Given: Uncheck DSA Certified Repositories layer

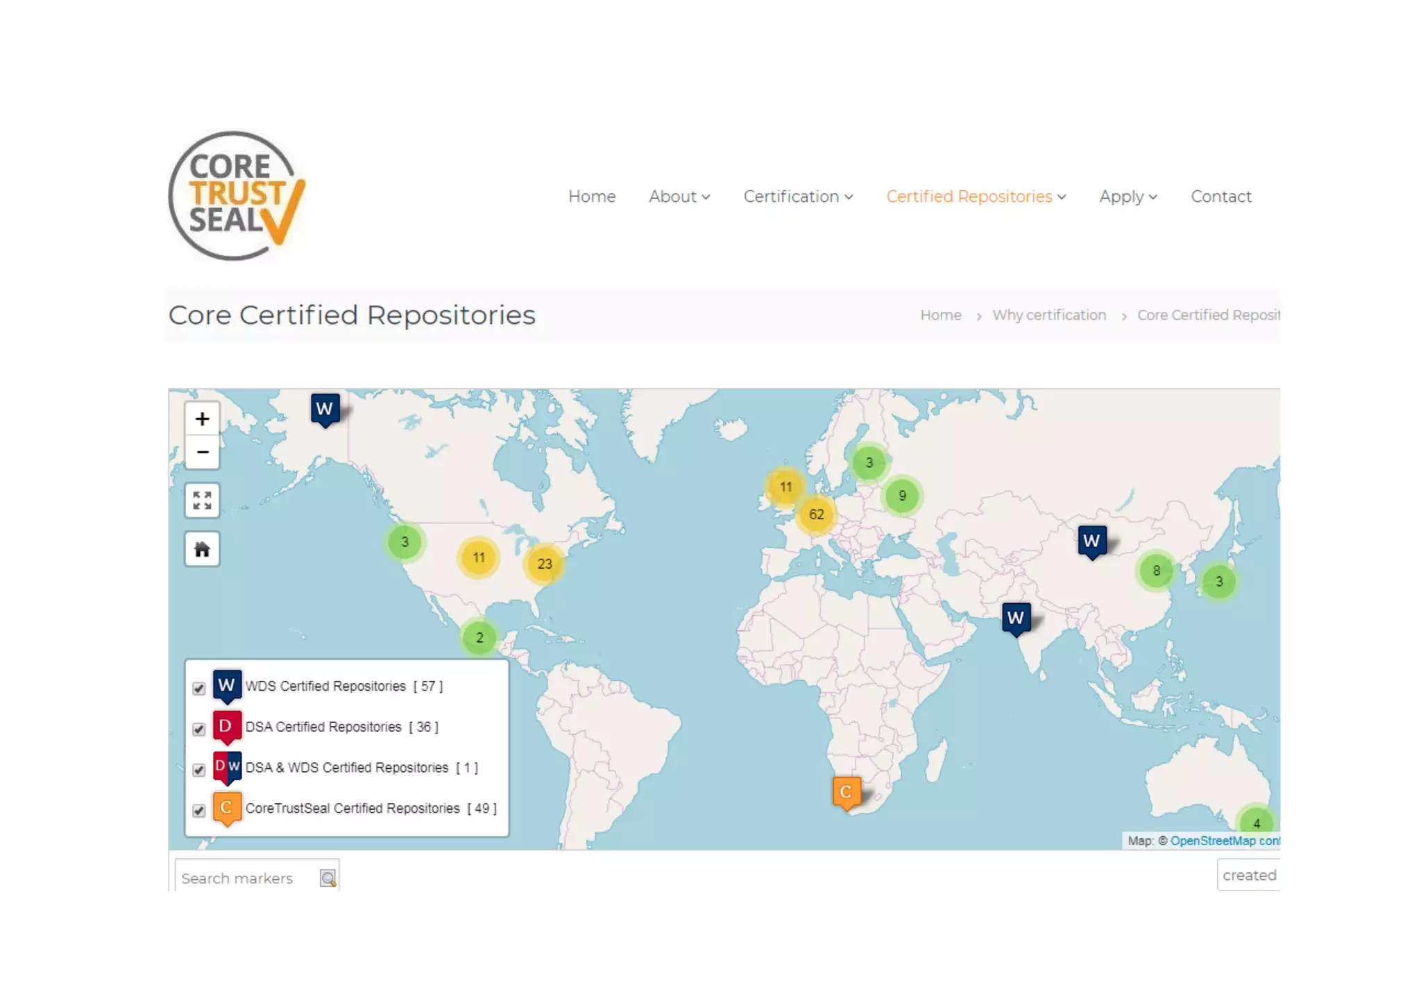Looking at the screenshot, I should pyautogui.click(x=199, y=729).
